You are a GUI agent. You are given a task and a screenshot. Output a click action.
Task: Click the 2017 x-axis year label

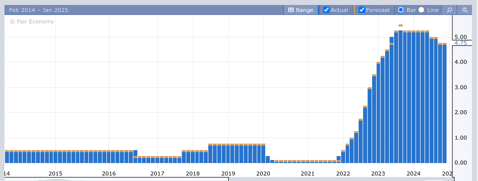pyautogui.click(x=157, y=174)
